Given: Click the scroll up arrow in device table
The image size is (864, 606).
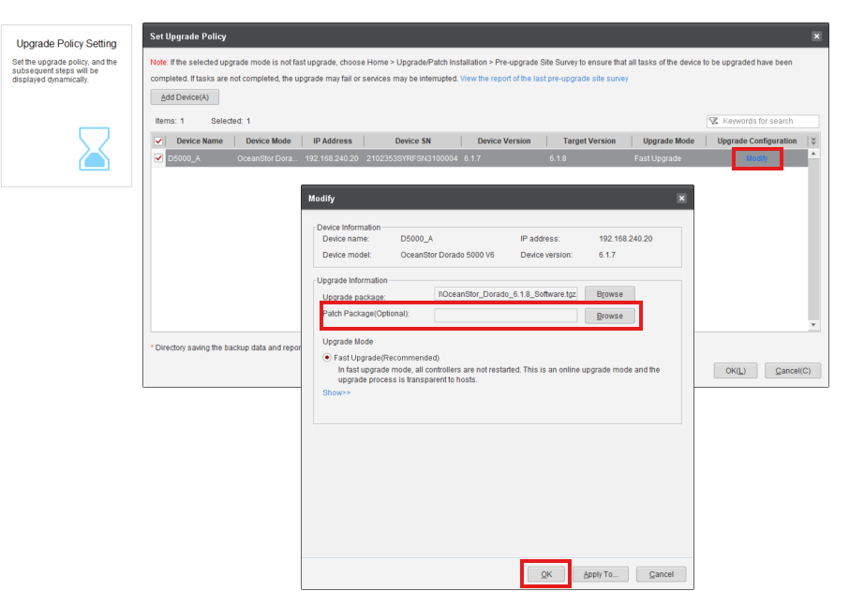Looking at the screenshot, I should 813,154.
